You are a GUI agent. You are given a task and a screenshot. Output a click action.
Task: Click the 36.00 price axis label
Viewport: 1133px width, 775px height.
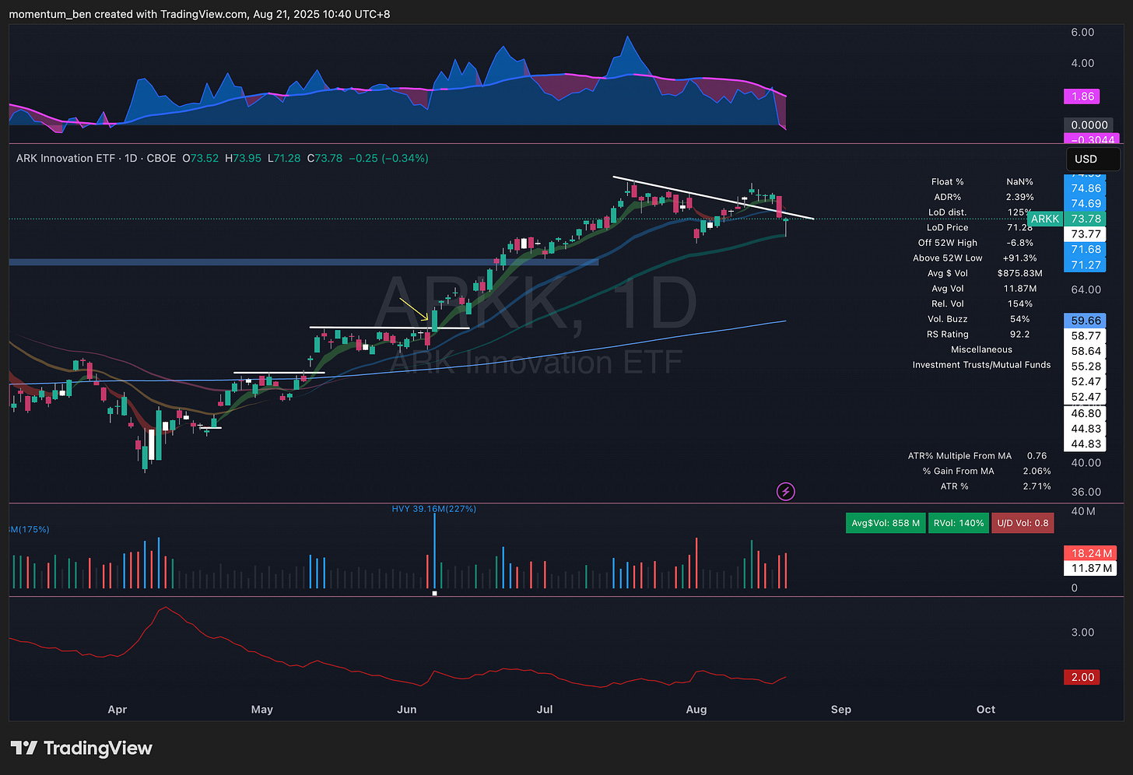(x=1086, y=492)
